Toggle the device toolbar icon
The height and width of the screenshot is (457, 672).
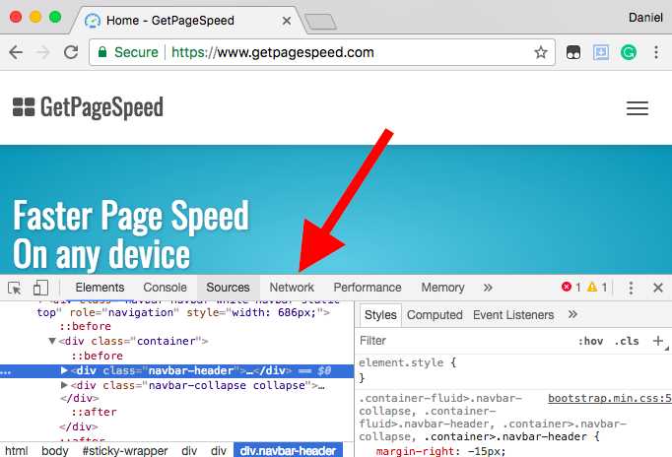click(x=40, y=288)
